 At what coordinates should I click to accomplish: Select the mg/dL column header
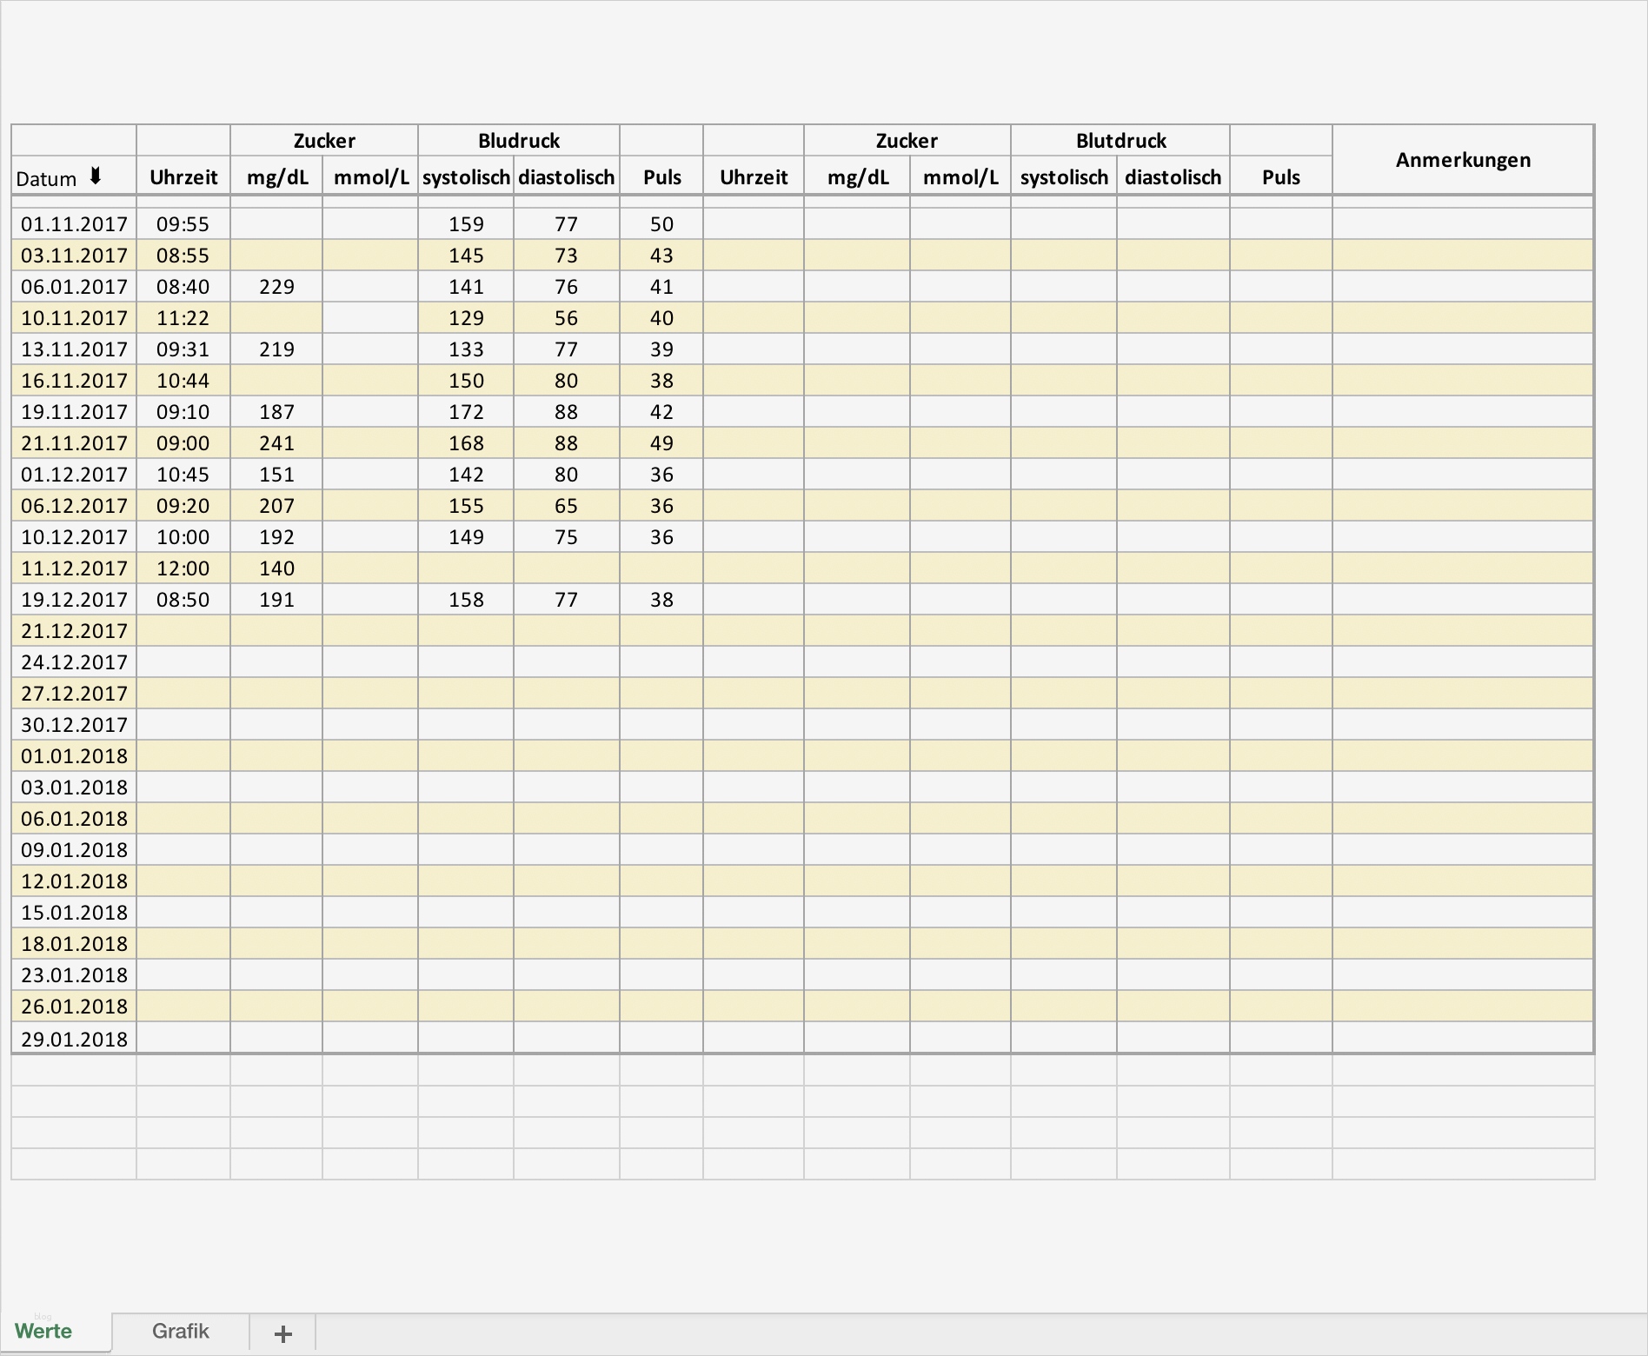coord(276,176)
